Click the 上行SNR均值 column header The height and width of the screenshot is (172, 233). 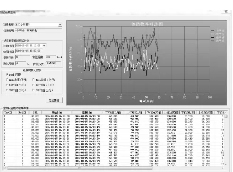[206, 112]
